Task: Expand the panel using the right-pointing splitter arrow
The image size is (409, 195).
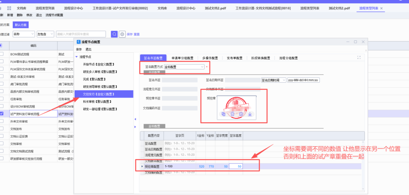Action: pos(135,127)
